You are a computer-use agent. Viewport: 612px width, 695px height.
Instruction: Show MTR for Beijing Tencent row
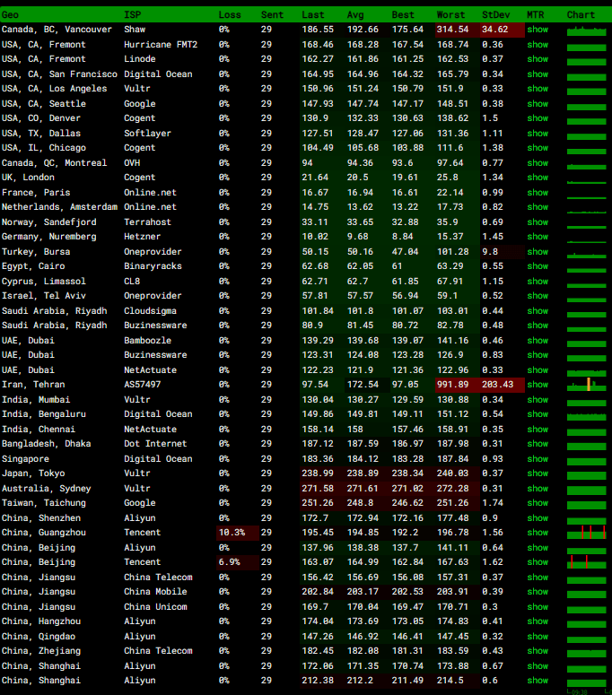click(x=538, y=562)
